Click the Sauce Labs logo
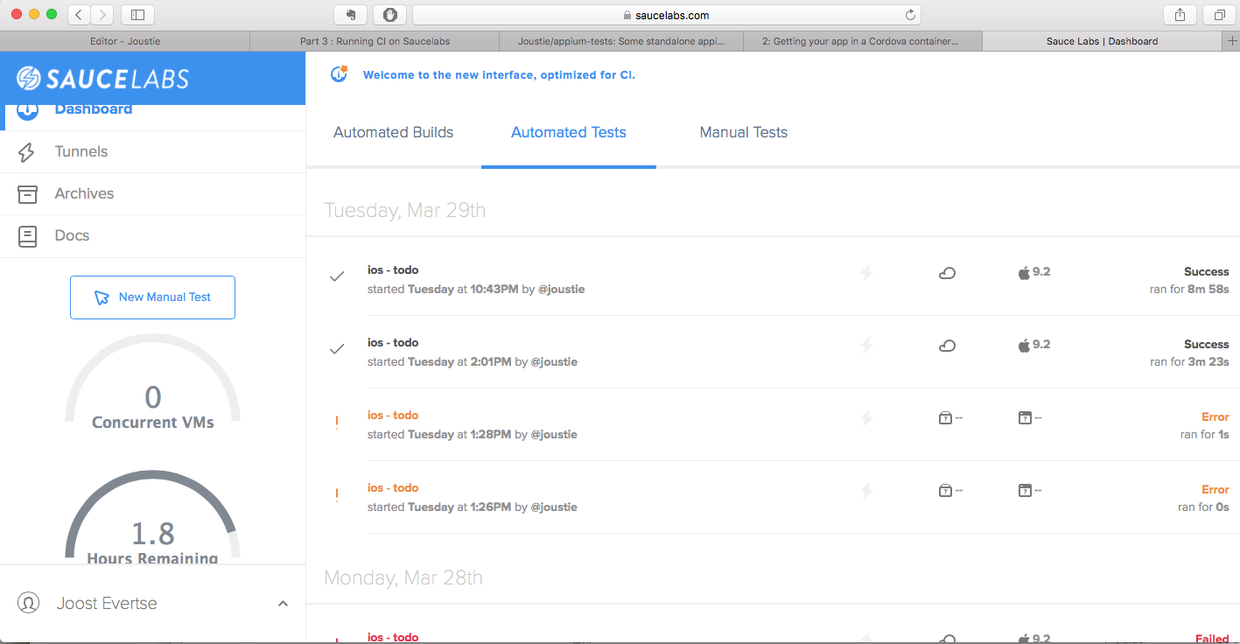Screen dimensions: 1240x644 (x=102, y=79)
